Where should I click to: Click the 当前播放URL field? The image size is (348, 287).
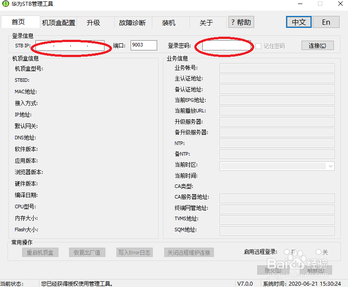(277, 111)
